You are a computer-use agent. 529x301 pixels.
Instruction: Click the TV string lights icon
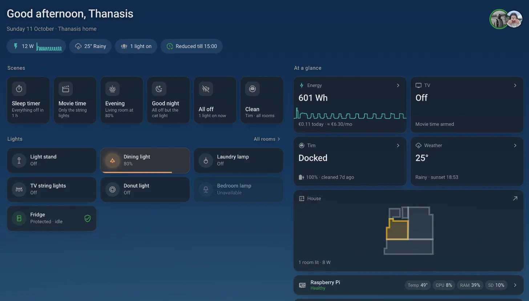coord(19,189)
